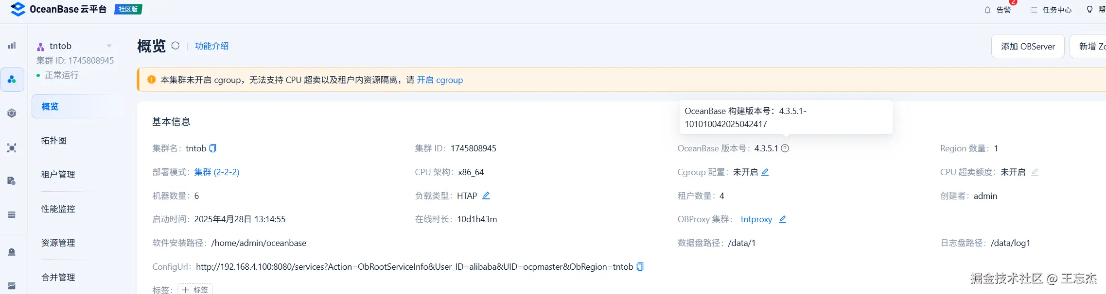Click the OceanBase cloud platform logo
Screen dimensions: 1106x294
coord(58,9)
